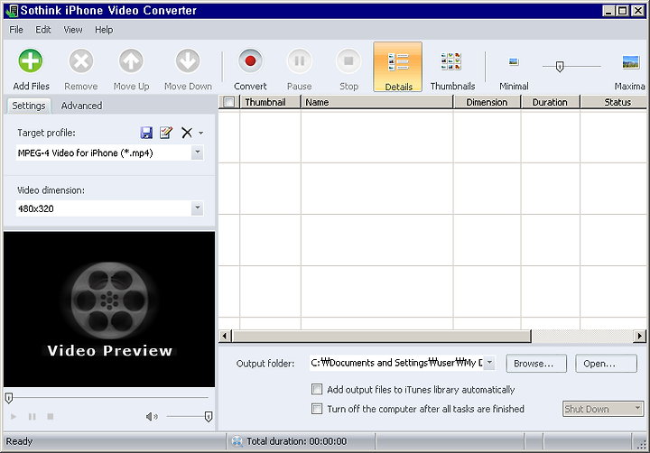650x453 pixels.
Task: Open the View menu
Action: pyautogui.click(x=73, y=30)
